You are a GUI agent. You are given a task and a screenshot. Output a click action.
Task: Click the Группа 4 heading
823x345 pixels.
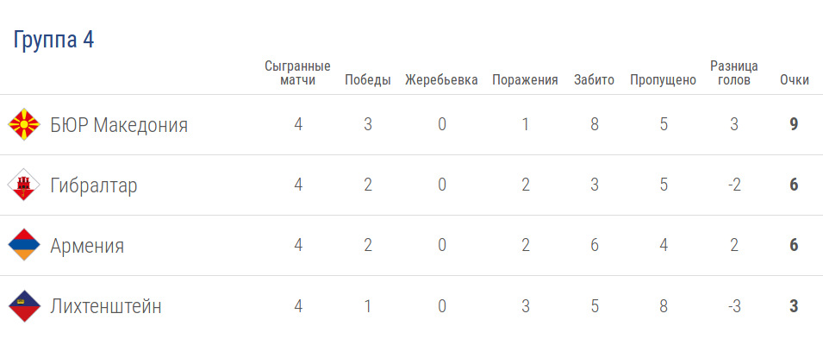[x=53, y=40]
